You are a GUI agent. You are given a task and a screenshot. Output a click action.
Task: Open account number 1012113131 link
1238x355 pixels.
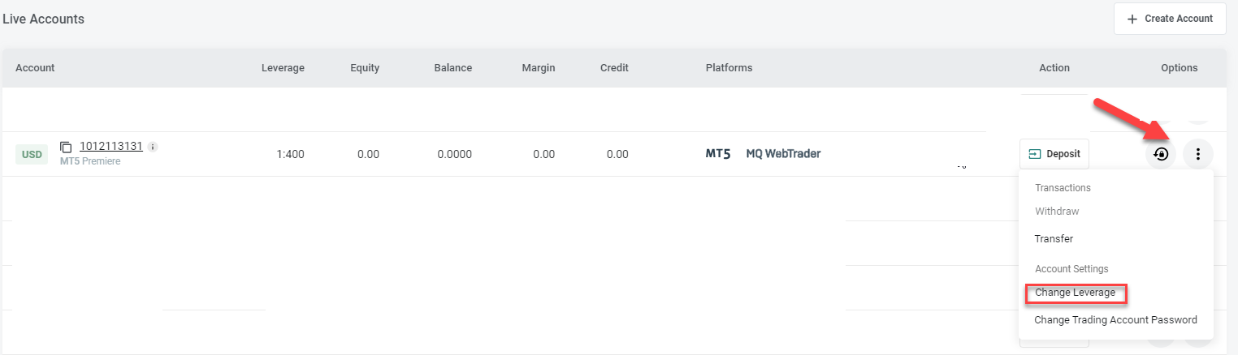pos(111,147)
